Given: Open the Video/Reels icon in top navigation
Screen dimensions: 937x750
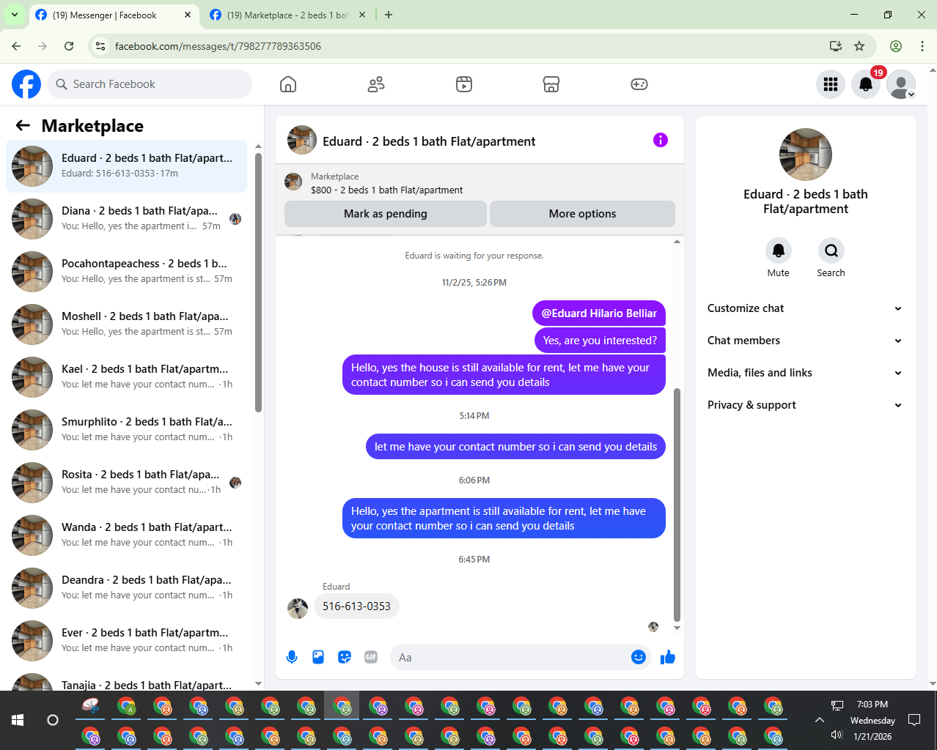Looking at the screenshot, I should tap(464, 84).
